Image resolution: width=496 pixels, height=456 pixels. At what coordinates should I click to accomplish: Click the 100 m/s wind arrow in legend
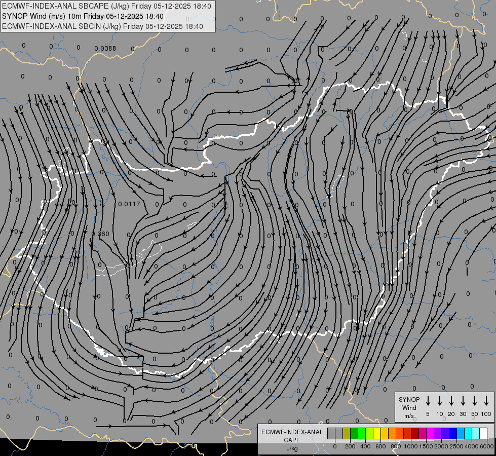click(486, 401)
